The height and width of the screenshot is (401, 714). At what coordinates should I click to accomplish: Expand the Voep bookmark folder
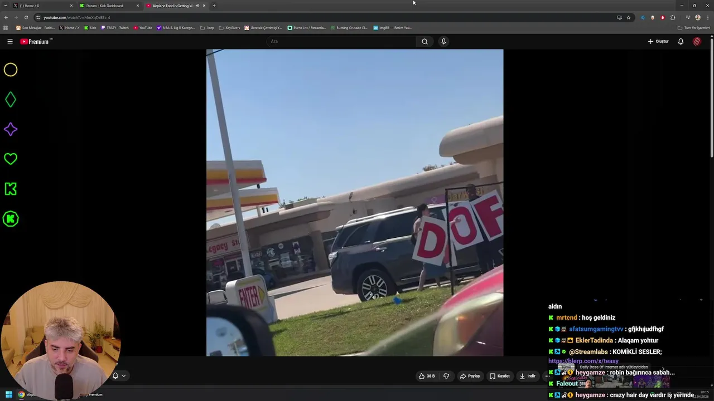pos(207,28)
